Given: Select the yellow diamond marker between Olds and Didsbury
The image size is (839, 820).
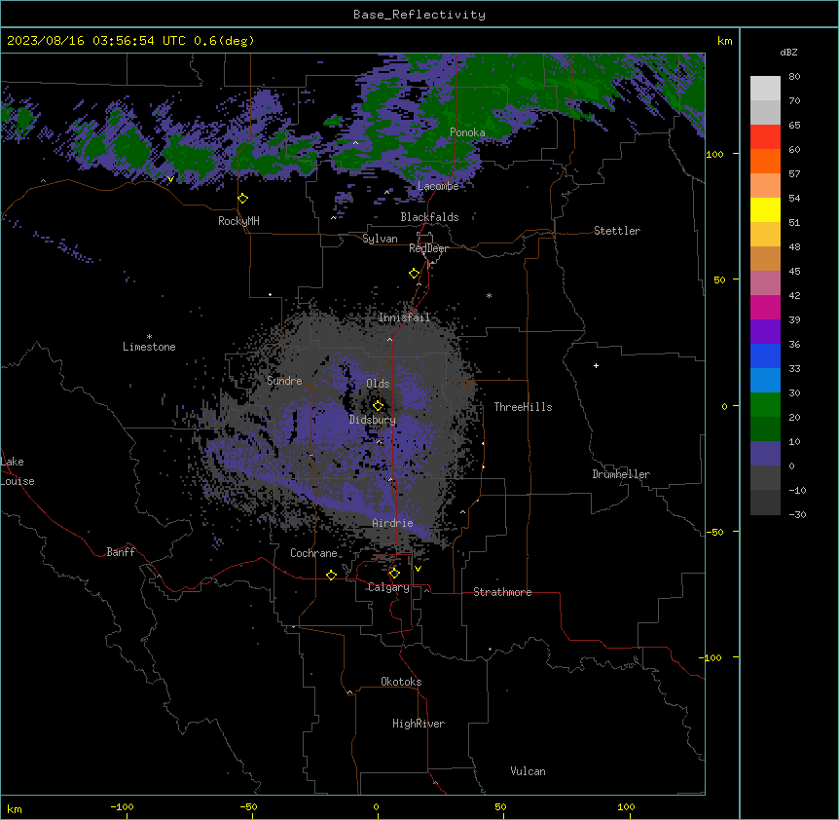Looking at the screenshot, I should tap(379, 406).
